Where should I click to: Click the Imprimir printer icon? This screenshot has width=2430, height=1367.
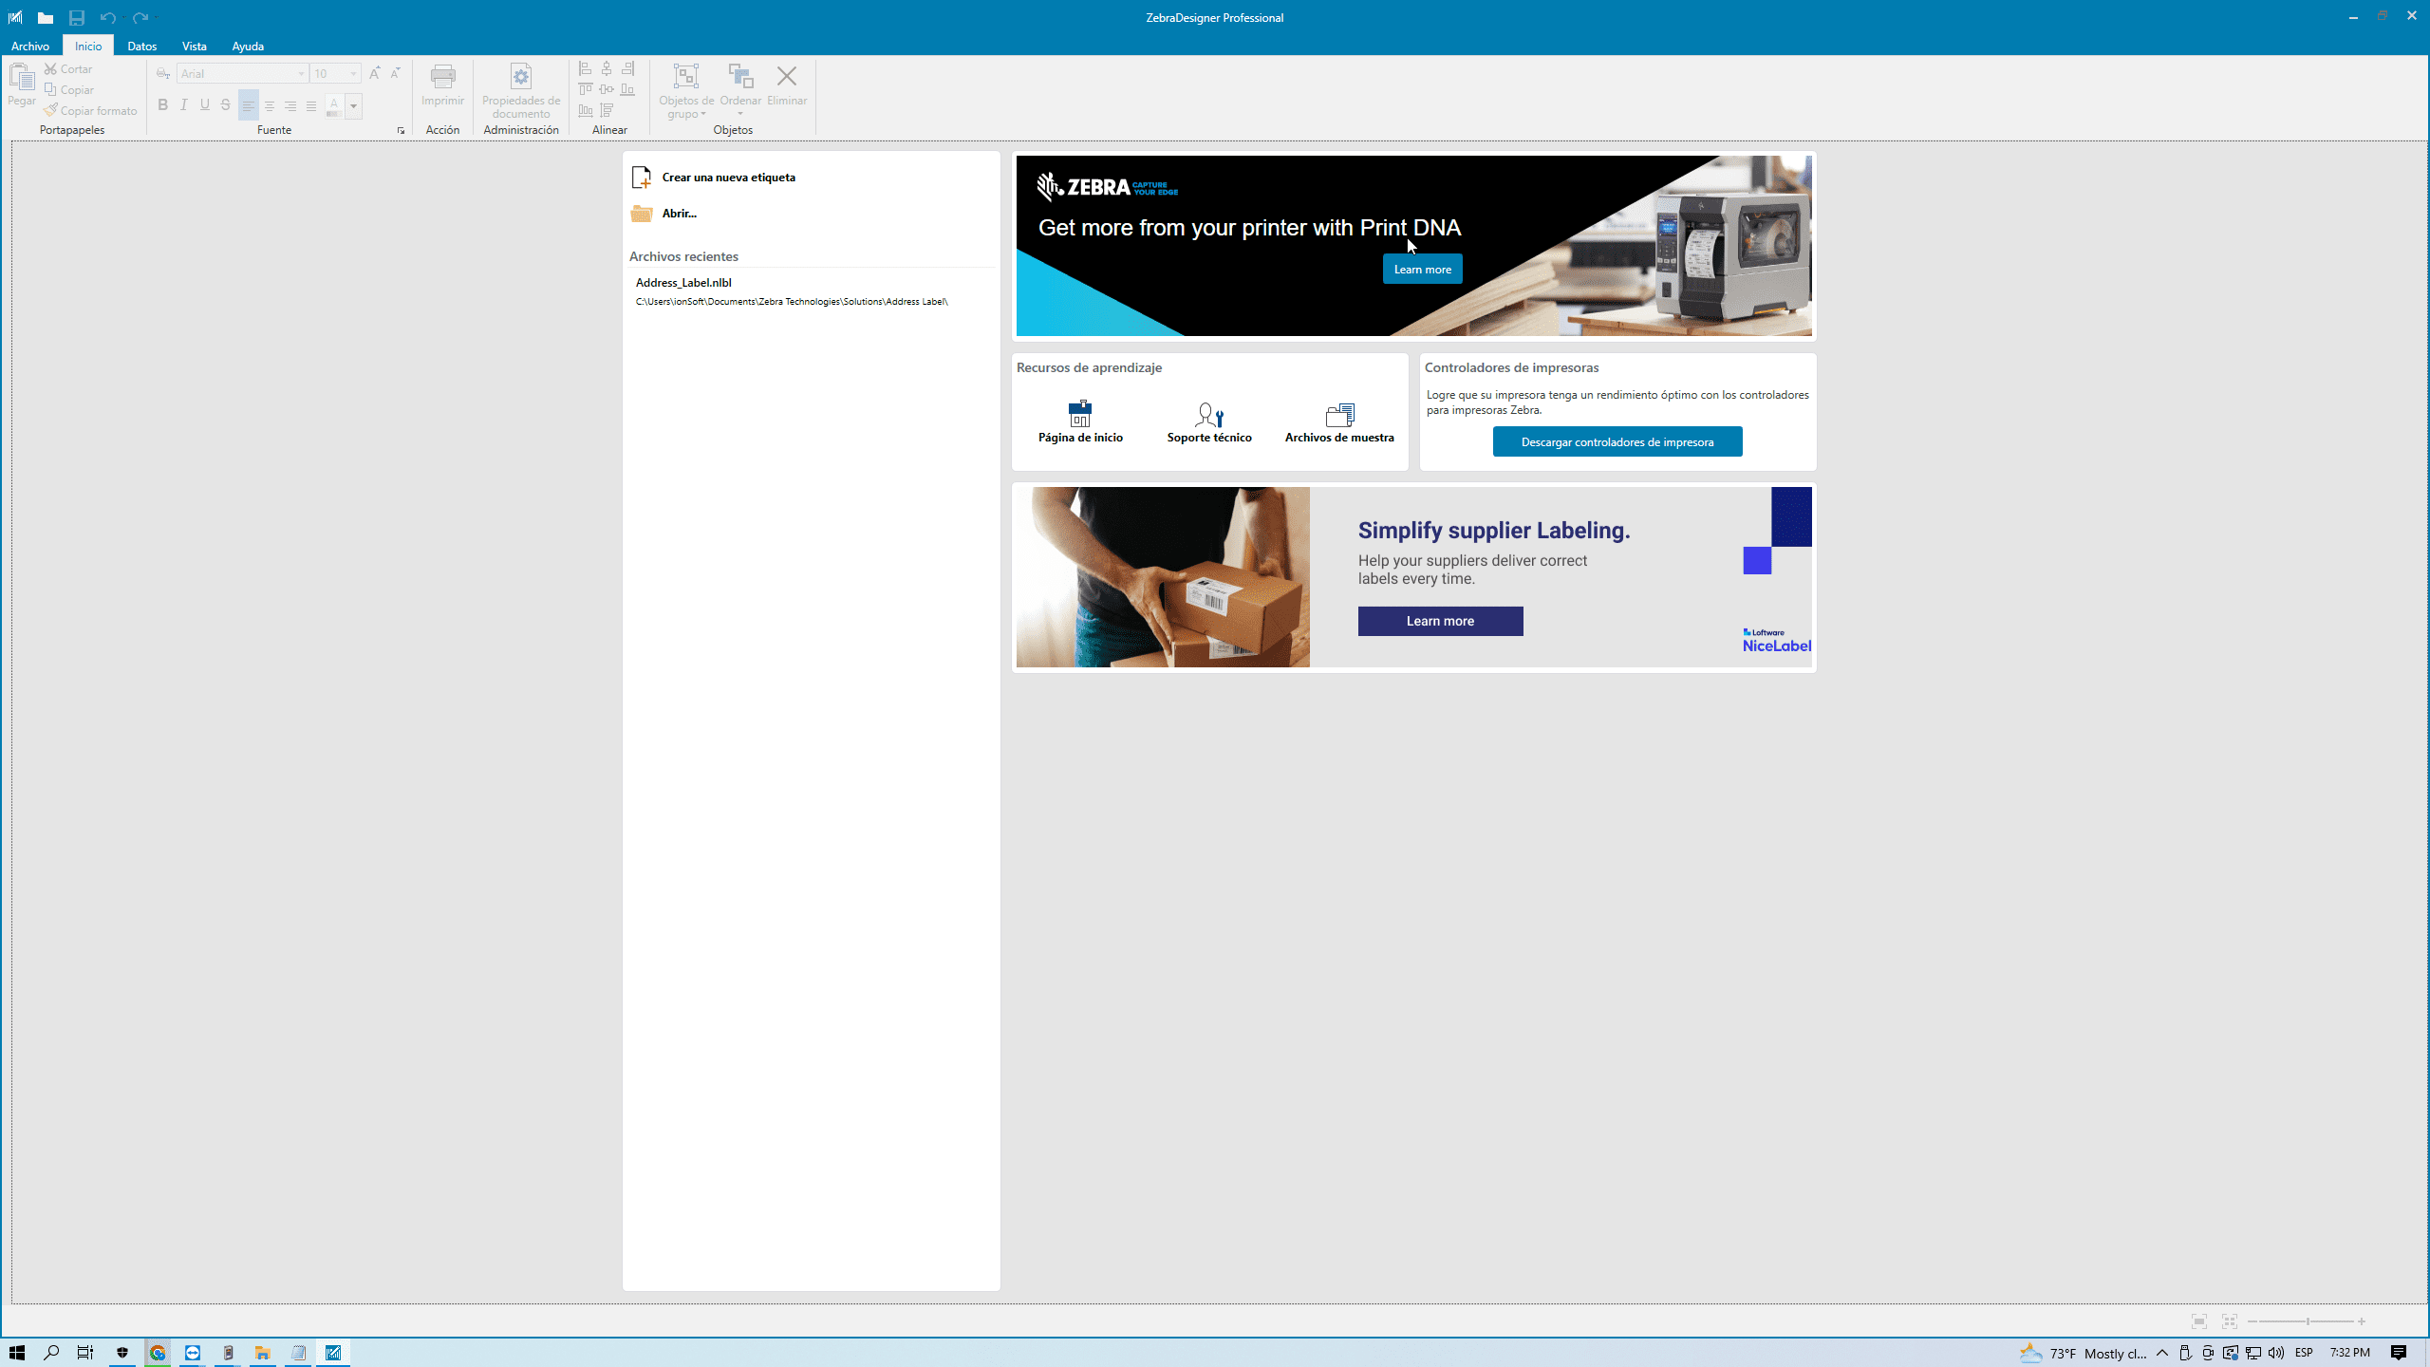442,78
